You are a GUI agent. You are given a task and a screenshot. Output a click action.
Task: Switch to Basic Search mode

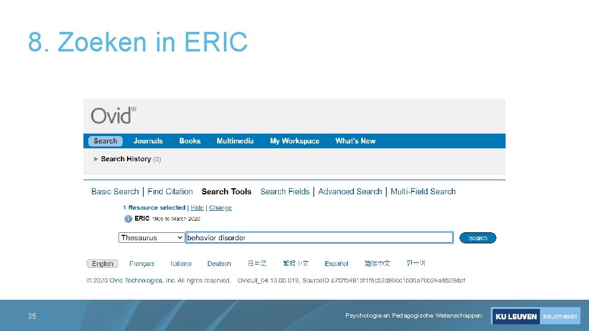click(115, 191)
